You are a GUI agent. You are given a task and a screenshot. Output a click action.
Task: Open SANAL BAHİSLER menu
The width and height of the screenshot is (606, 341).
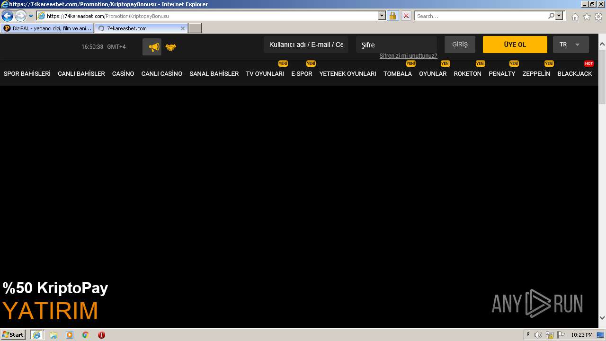point(214,74)
